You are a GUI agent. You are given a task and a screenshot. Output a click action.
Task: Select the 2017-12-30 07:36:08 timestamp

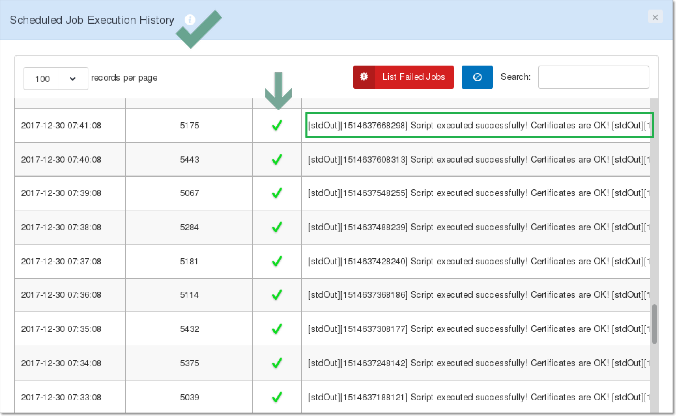61,295
